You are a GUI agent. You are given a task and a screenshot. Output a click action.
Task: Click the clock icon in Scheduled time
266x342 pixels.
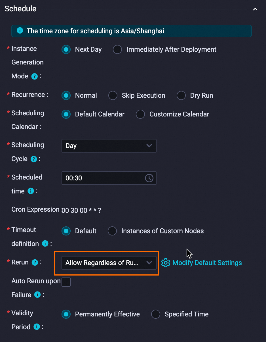tap(149, 178)
